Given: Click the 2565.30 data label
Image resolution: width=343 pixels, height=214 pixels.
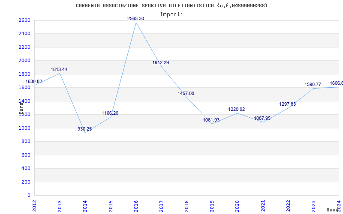Looking at the screenshot, I should click(x=135, y=18).
